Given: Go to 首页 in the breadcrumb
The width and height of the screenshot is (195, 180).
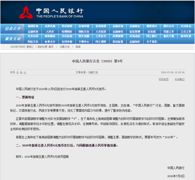Looking at the screenshot, I should point(51,47).
